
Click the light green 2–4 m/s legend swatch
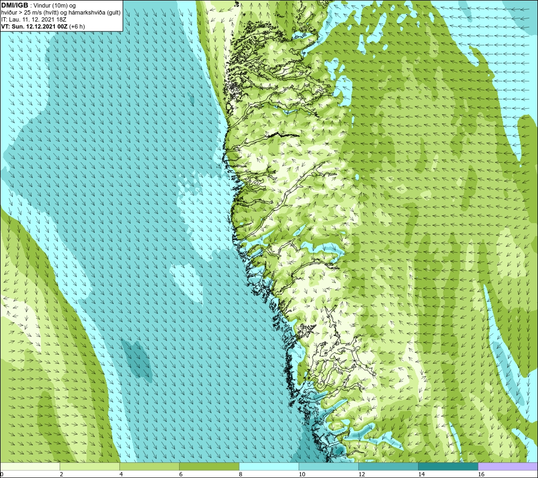[x=90, y=466]
